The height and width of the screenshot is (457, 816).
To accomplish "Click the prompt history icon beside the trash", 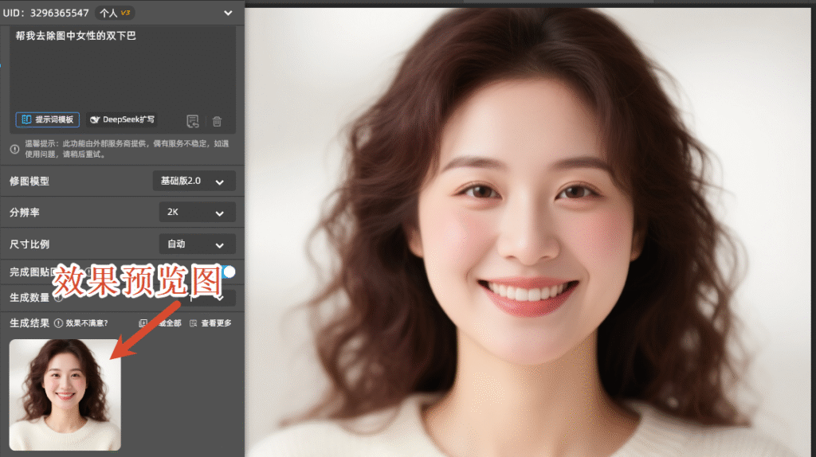I will (192, 121).
